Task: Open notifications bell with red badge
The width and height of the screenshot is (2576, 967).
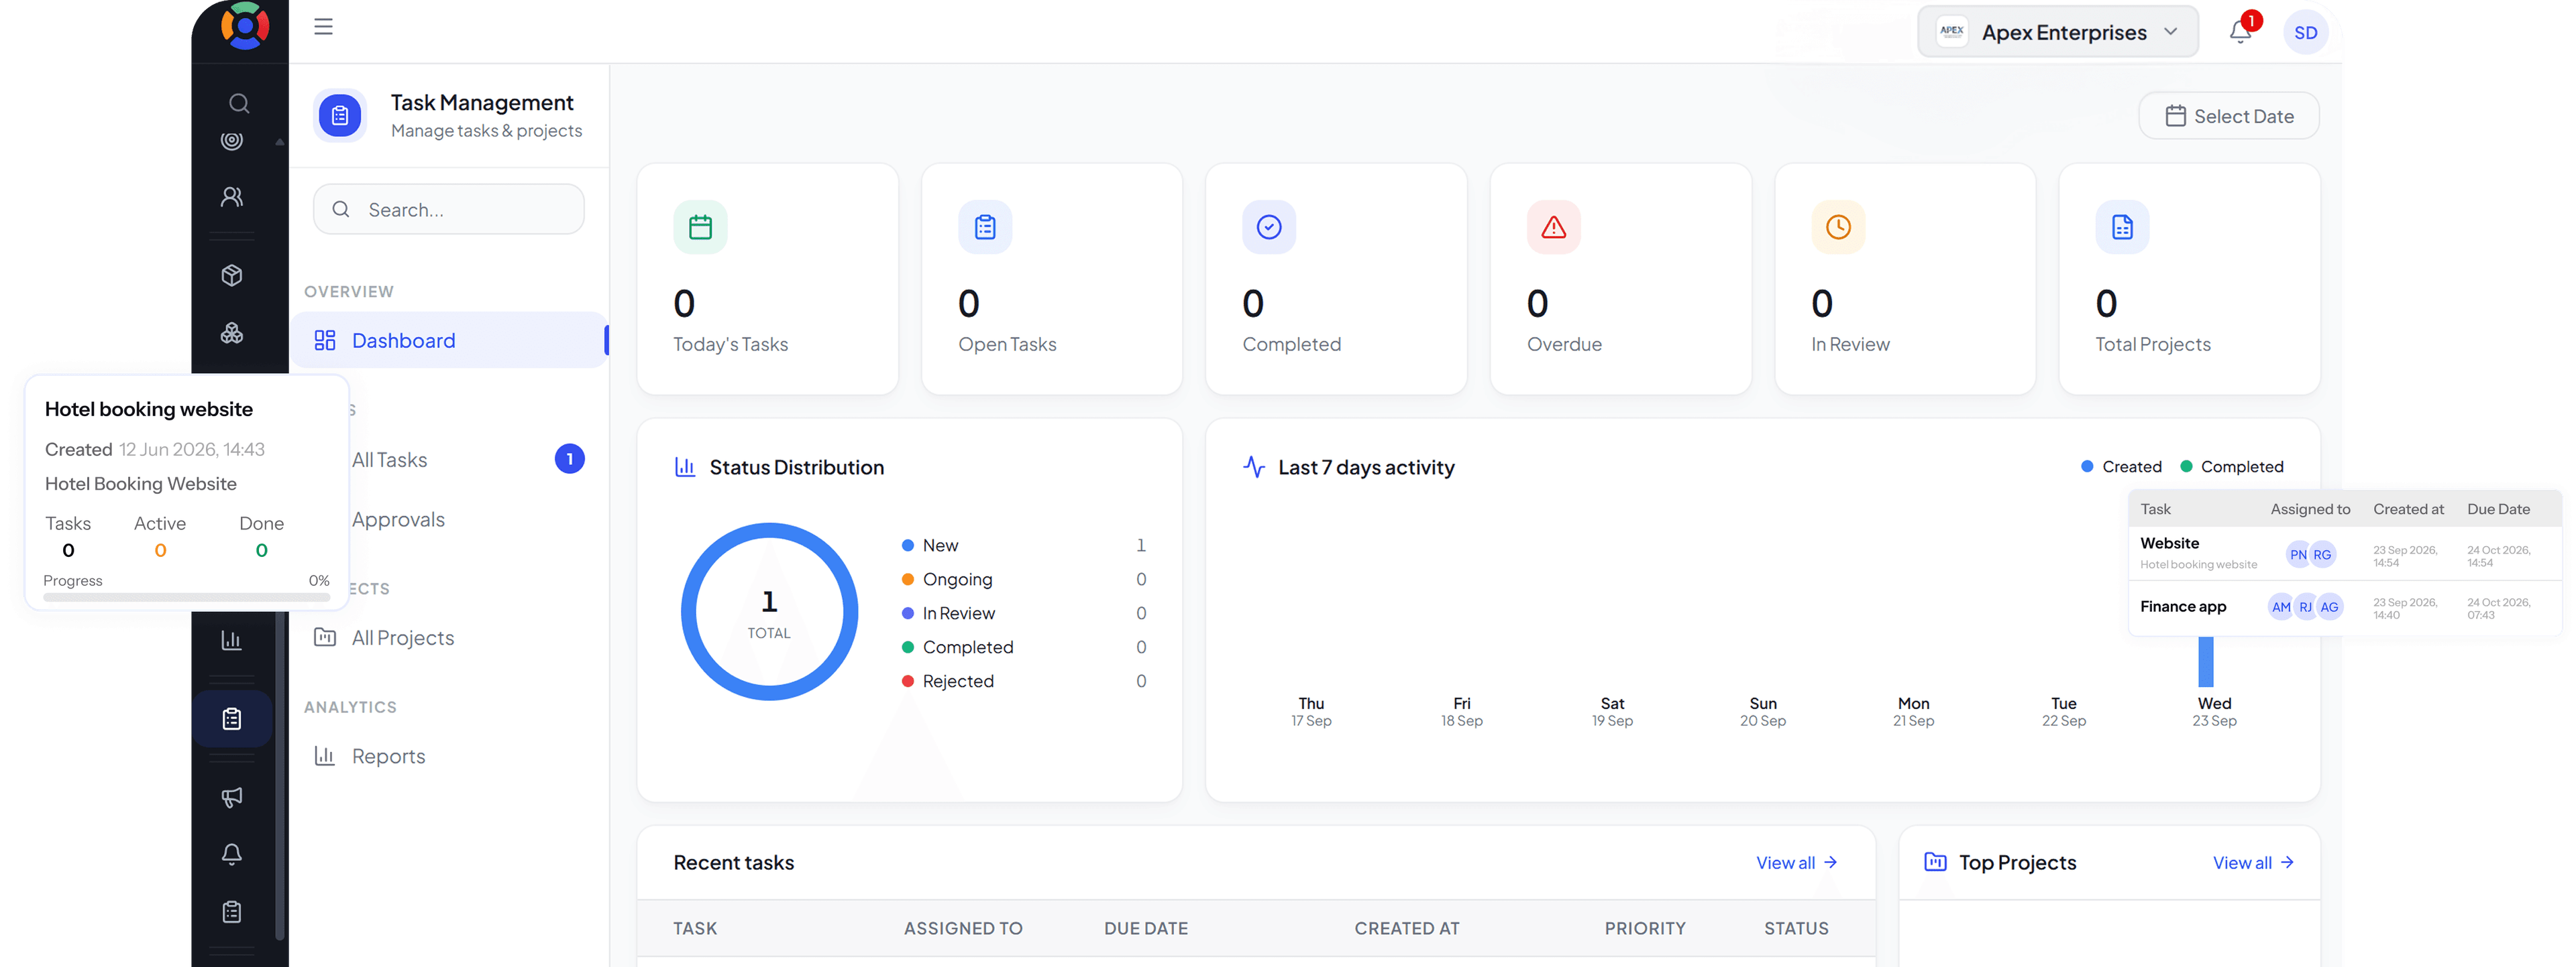Action: pyautogui.click(x=2241, y=31)
